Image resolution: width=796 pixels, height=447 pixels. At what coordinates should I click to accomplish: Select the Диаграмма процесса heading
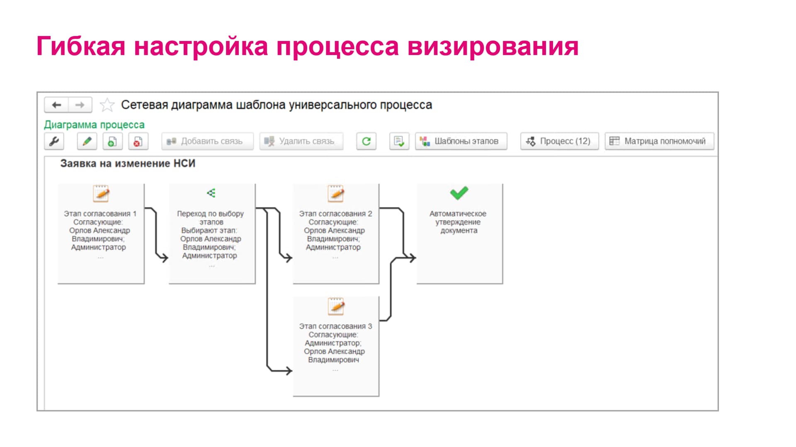coord(95,125)
